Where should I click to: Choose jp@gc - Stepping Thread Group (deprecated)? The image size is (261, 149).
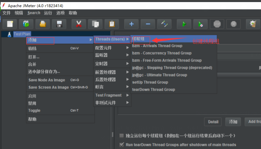[174, 68]
